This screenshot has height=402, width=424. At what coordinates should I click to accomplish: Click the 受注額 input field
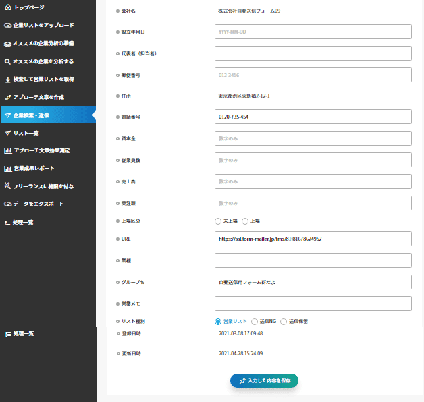313,203
